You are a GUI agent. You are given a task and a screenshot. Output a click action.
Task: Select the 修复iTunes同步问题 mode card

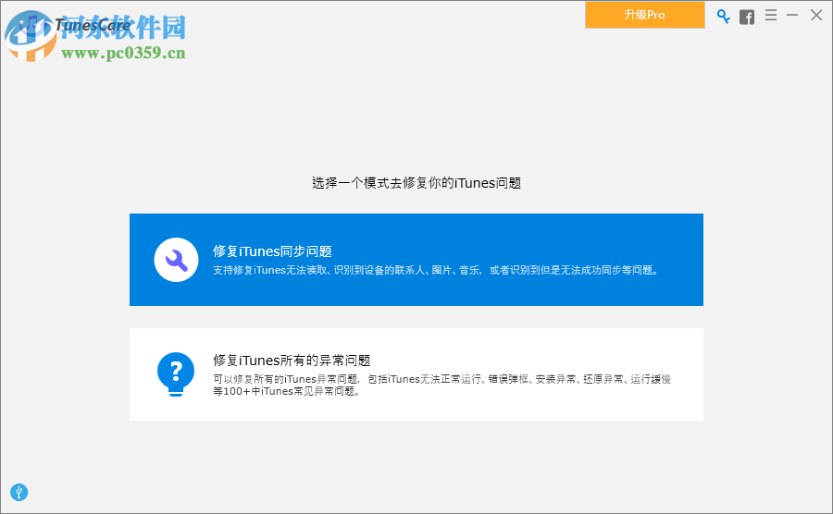coord(416,260)
